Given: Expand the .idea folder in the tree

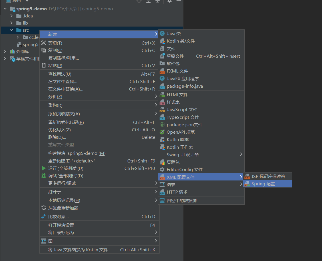Looking at the screenshot, I should [11, 16].
